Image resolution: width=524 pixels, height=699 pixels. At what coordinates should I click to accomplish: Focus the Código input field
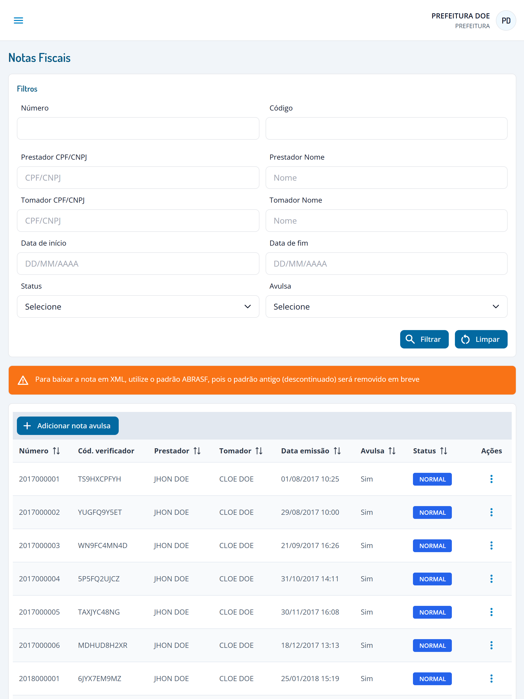click(387, 128)
